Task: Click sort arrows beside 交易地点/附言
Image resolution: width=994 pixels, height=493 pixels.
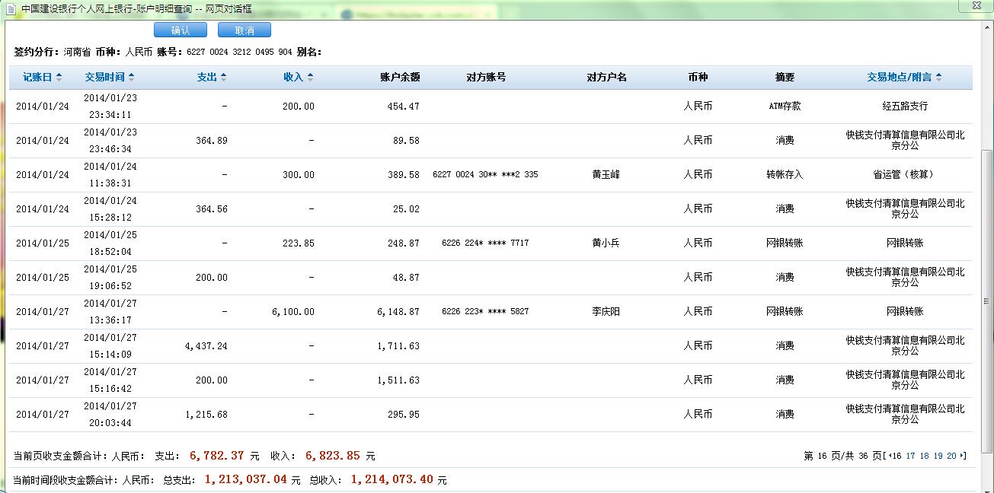Action: point(938,77)
